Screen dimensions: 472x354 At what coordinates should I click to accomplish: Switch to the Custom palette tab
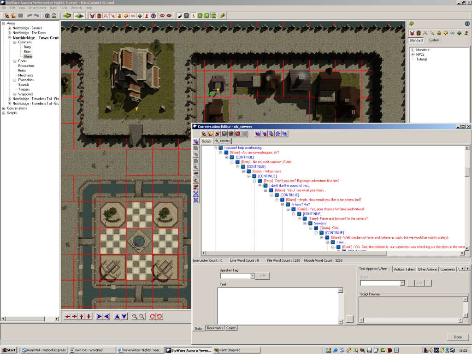coord(434,40)
